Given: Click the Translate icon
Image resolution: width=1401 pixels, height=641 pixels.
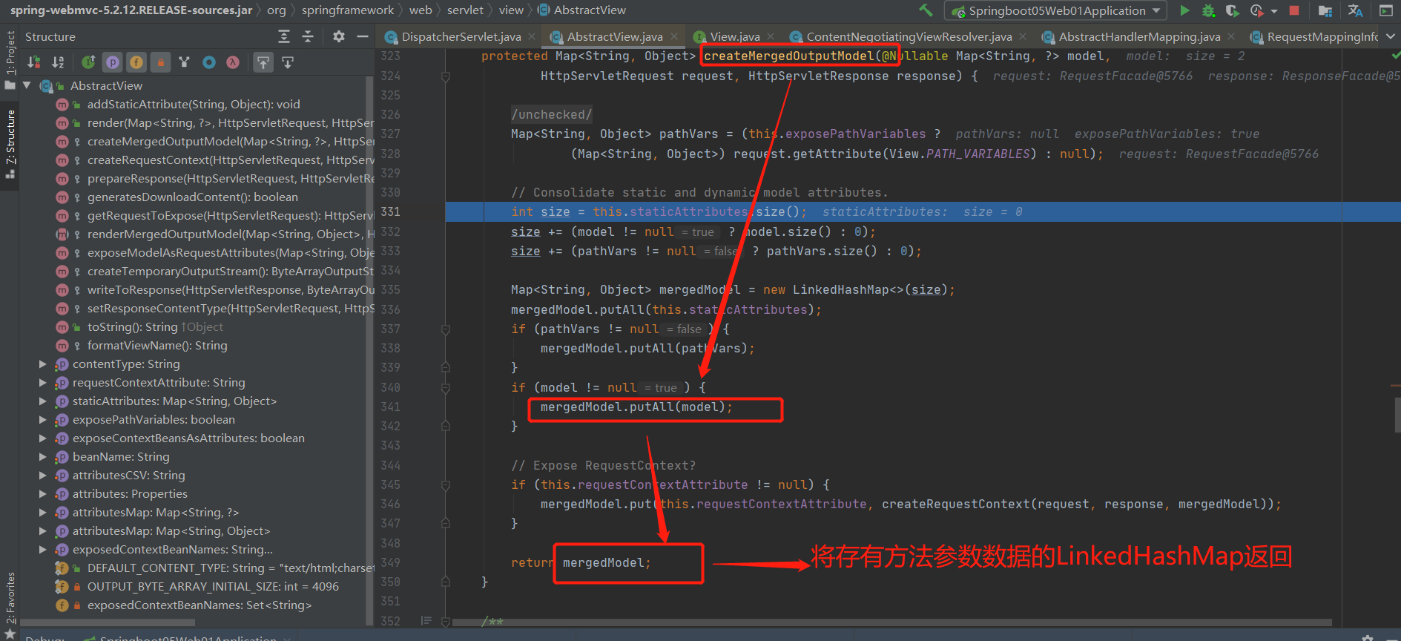Looking at the screenshot, I should point(1355,10).
